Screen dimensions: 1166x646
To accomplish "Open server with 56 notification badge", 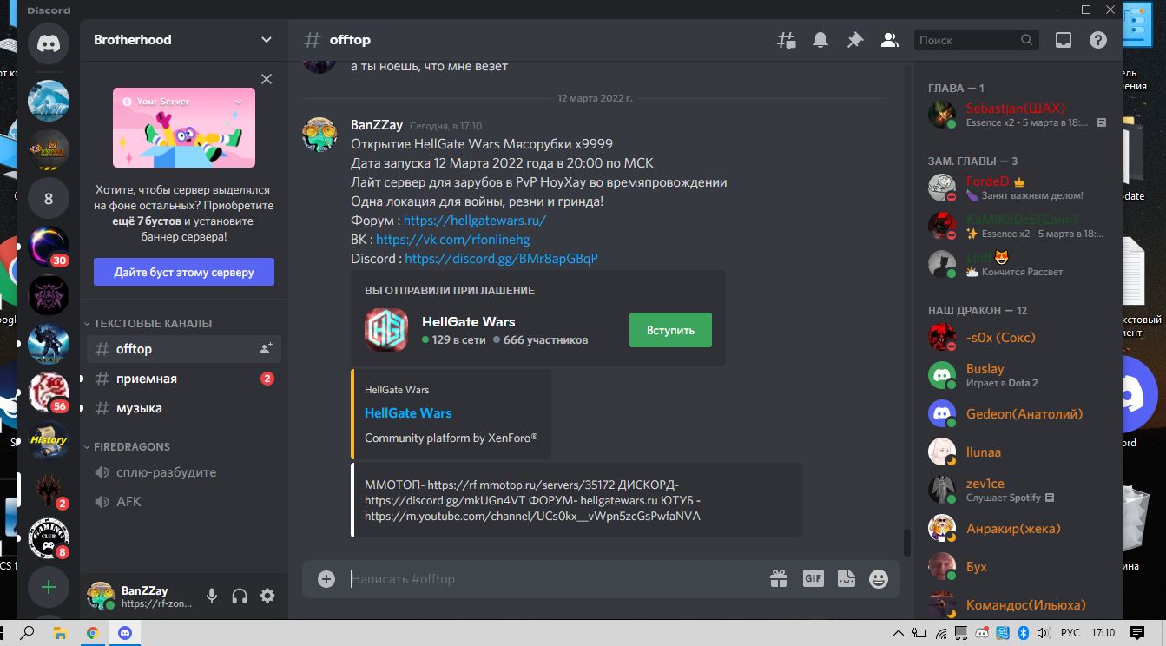I will [49, 392].
